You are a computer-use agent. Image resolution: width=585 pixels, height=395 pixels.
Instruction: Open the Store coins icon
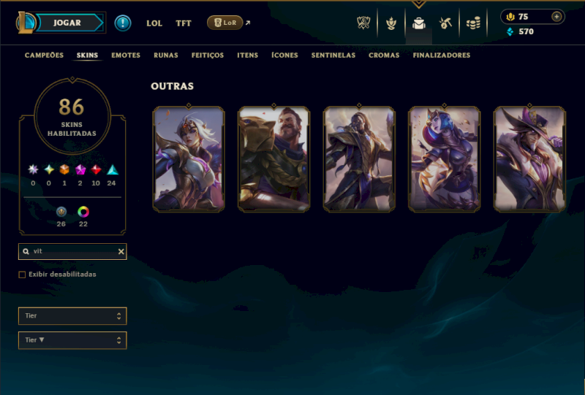point(473,23)
